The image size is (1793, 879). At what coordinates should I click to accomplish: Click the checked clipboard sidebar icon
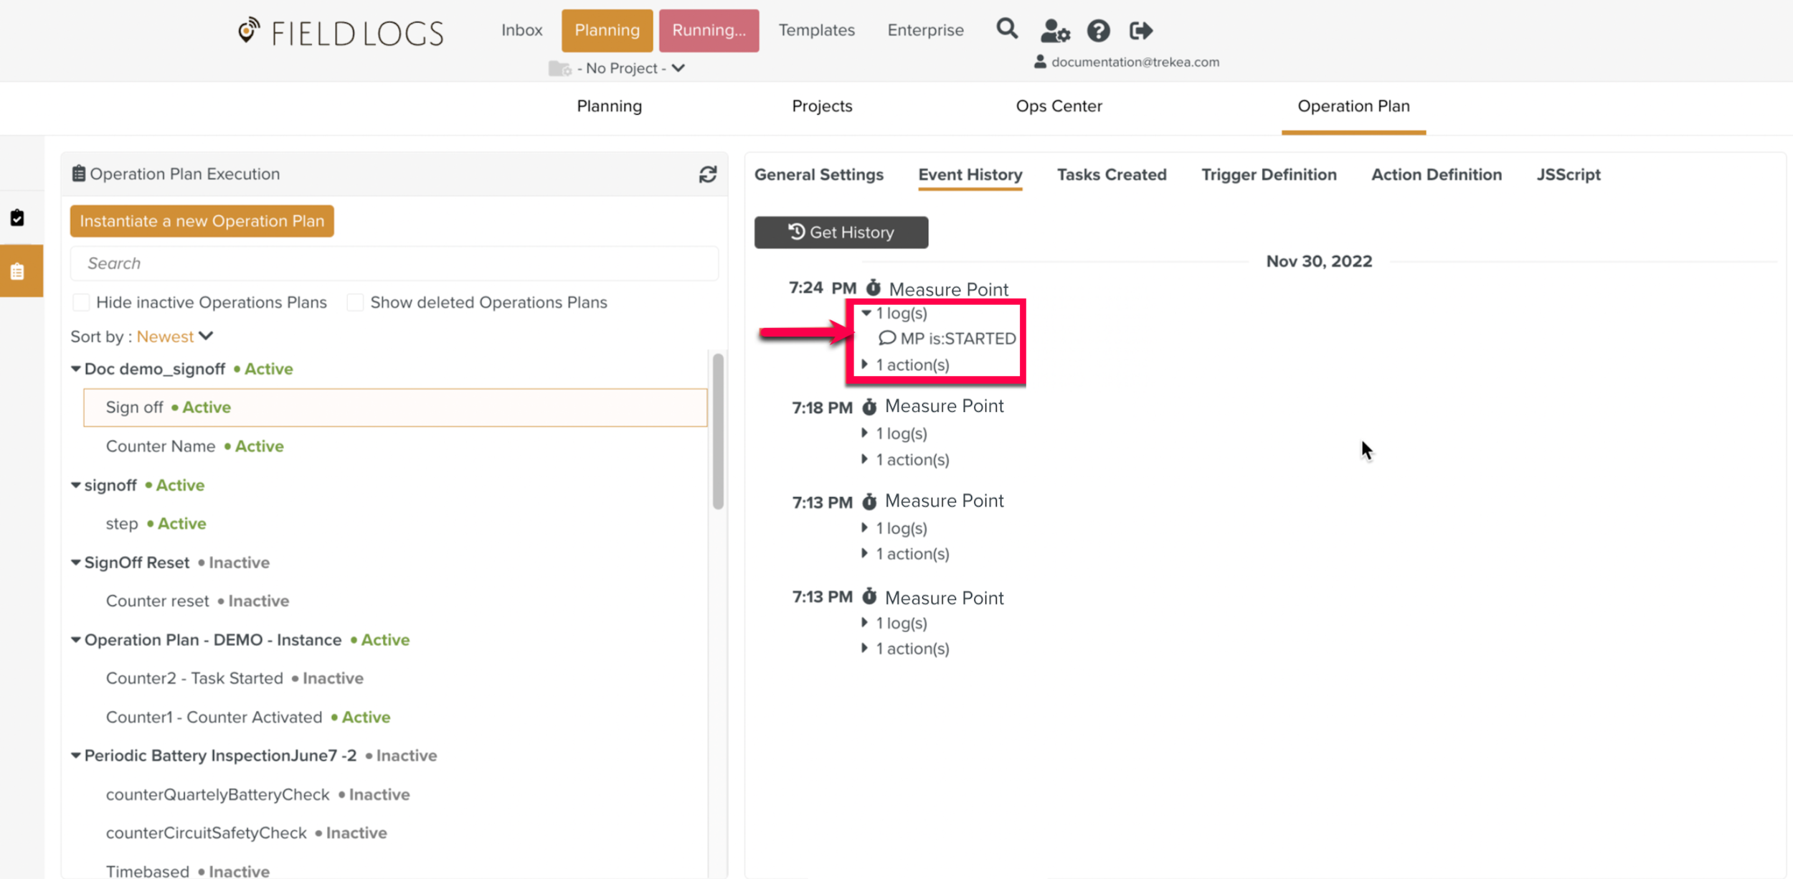[18, 218]
